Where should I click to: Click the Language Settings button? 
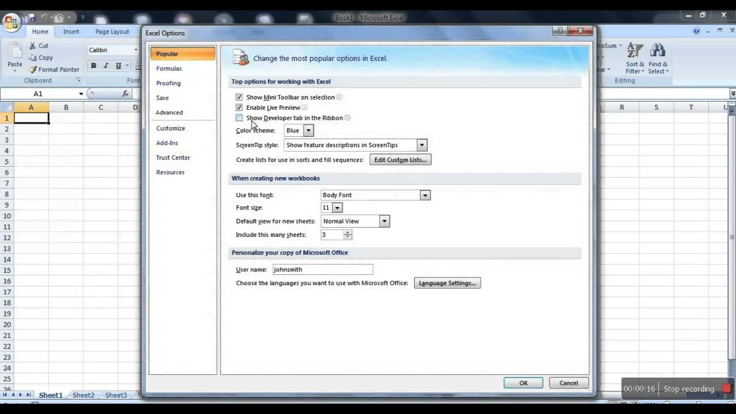(447, 283)
